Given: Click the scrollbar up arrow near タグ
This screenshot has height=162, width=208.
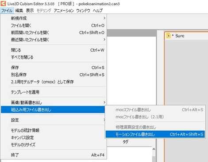Looking at the screenshot, I should click(154, 149).
